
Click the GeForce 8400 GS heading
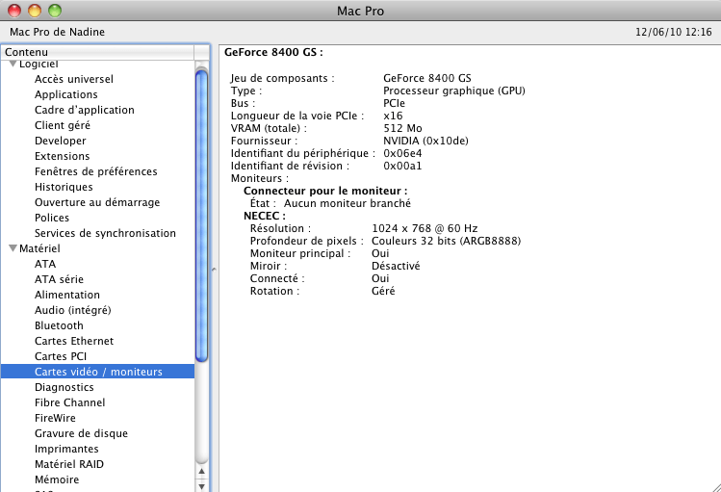tap(273, 52)
